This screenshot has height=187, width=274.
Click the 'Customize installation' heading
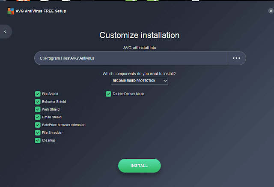[x=140, y=35]
